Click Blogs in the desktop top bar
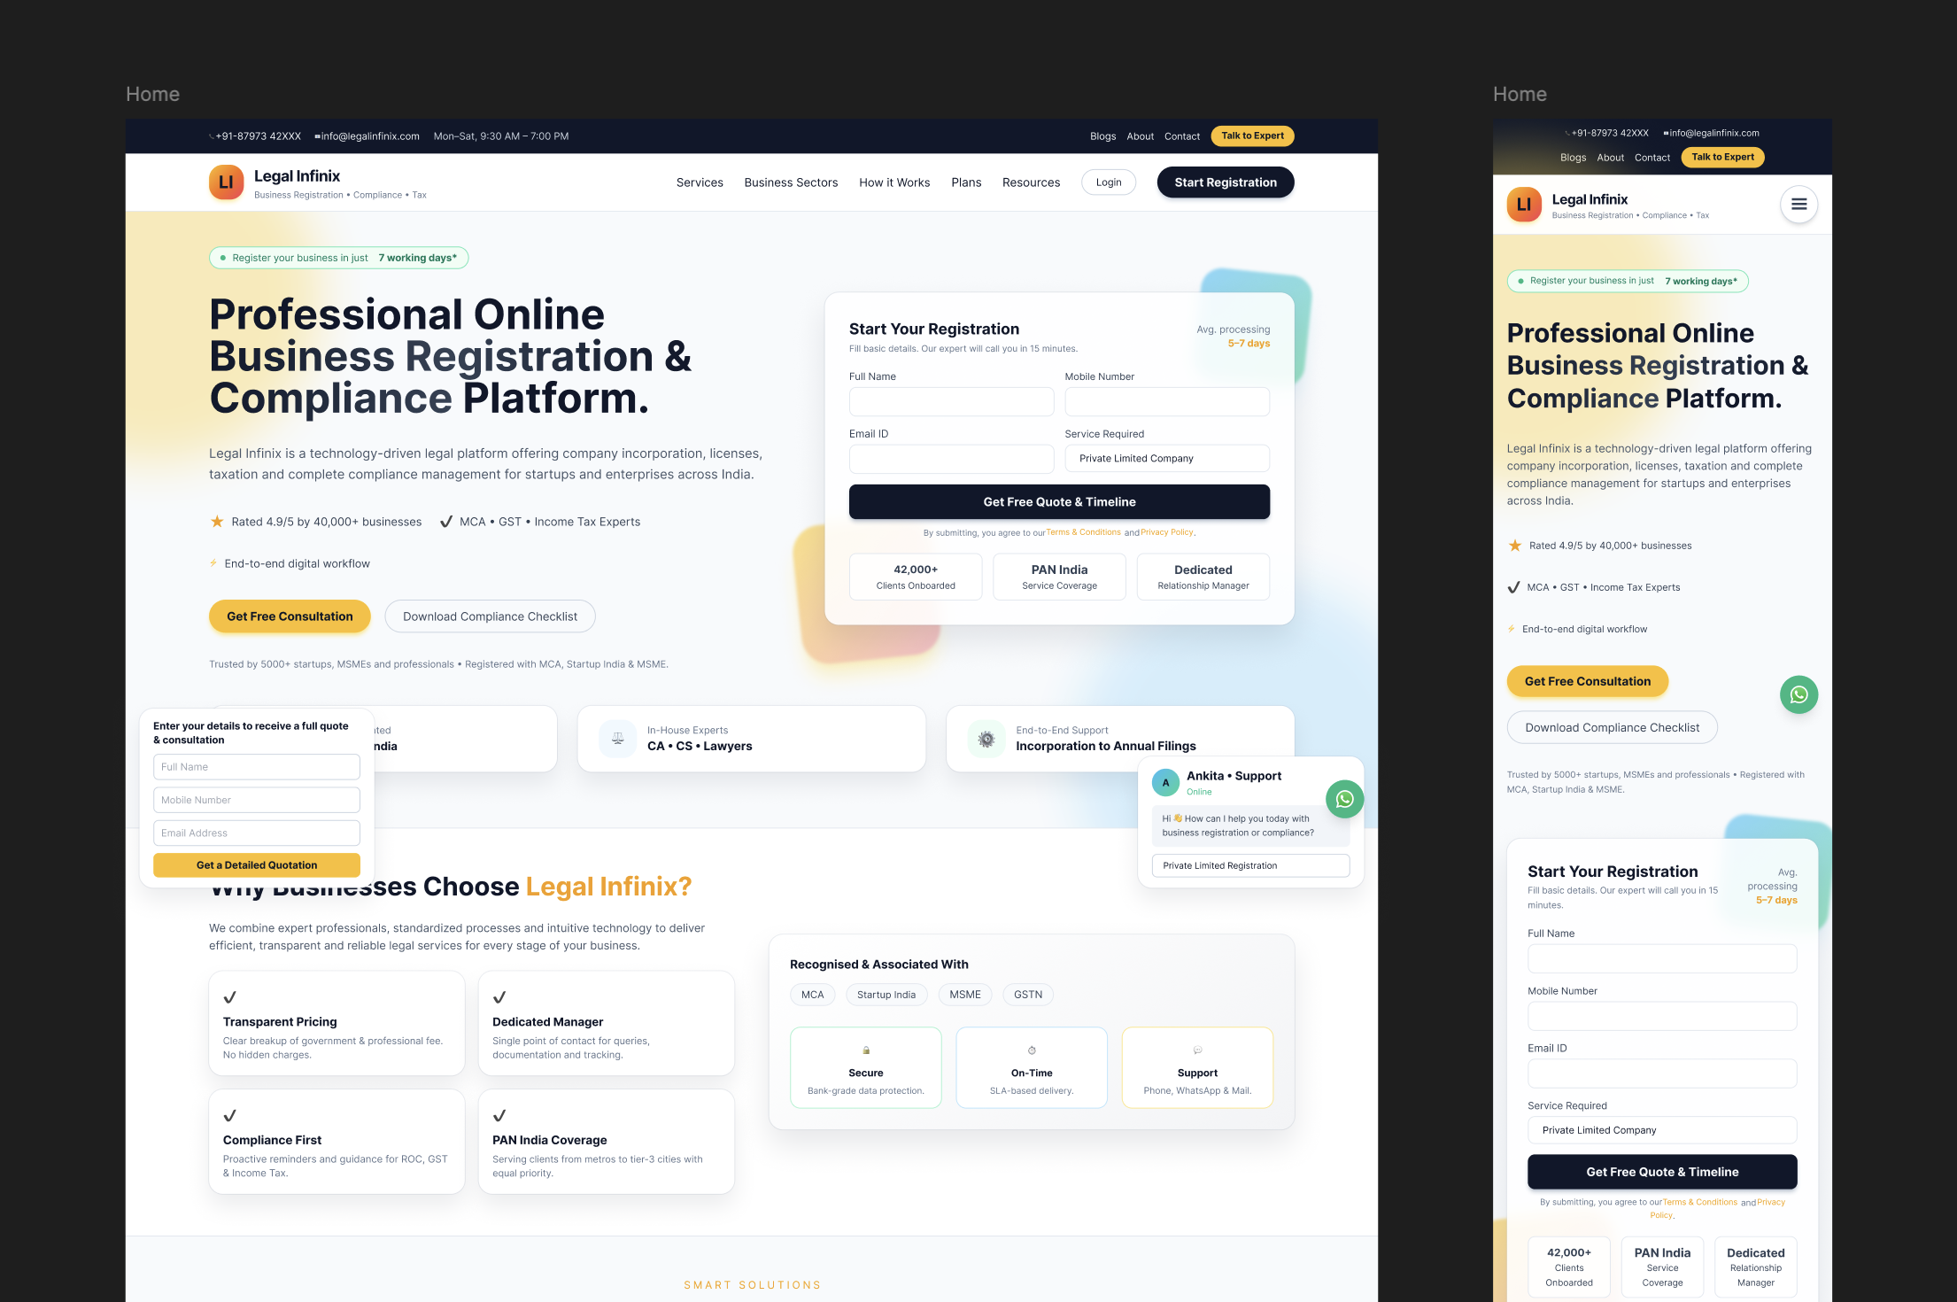 [1102, 136]
